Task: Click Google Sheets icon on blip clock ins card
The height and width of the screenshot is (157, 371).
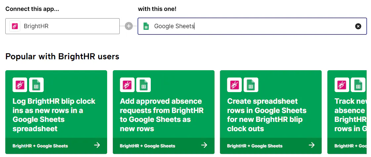Action: tap(36, 85)
